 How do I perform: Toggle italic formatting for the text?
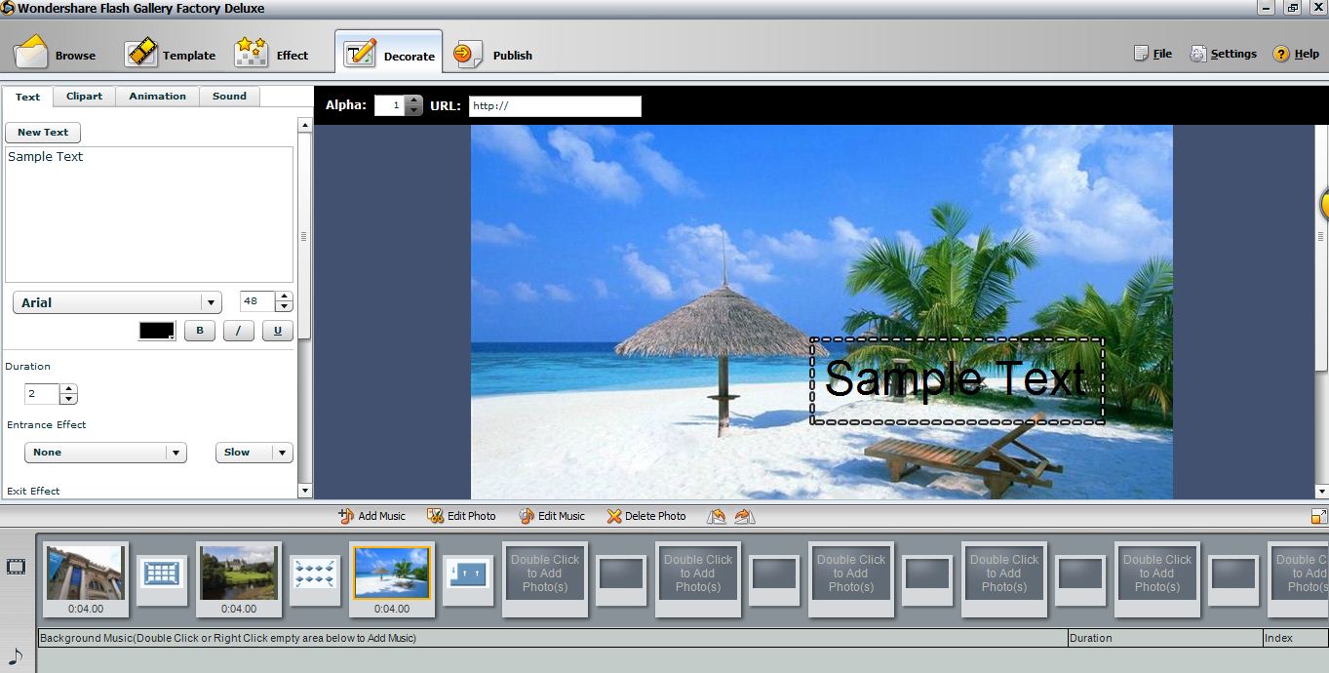click(238, 331)
